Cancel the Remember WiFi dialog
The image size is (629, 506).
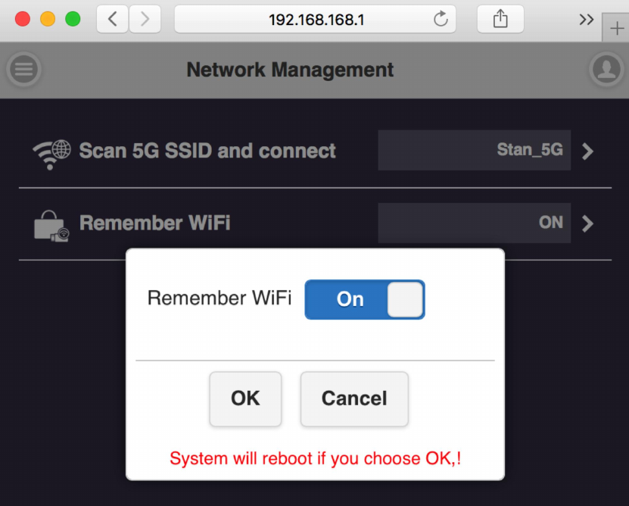coord(354,398)
